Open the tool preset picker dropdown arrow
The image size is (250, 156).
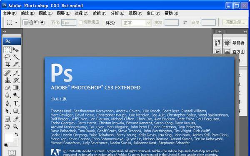tap(16, 22)
